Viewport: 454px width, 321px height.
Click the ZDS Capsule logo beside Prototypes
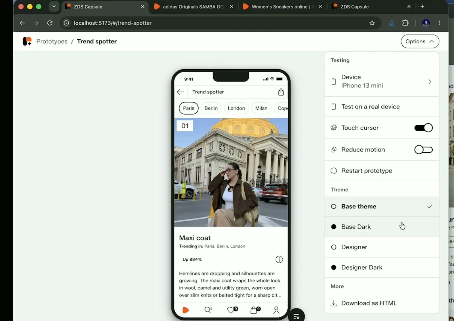(x=27, y=41)
